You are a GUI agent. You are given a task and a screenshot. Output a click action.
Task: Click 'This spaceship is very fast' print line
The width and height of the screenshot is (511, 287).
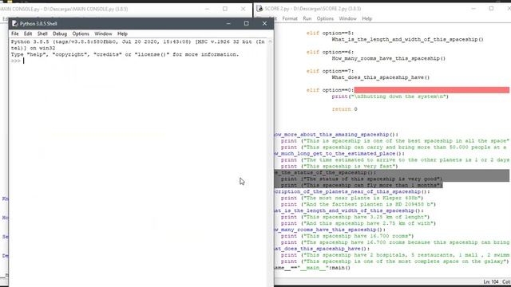click(x=339, y=167)
